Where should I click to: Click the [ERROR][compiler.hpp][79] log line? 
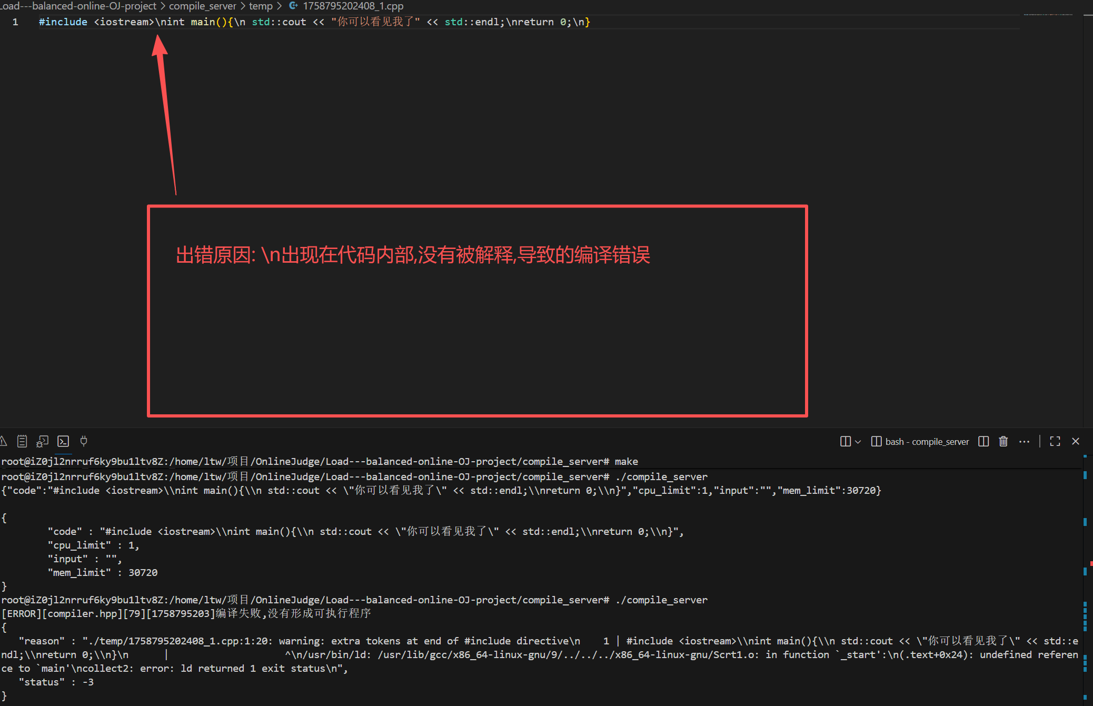coord(186,614)
